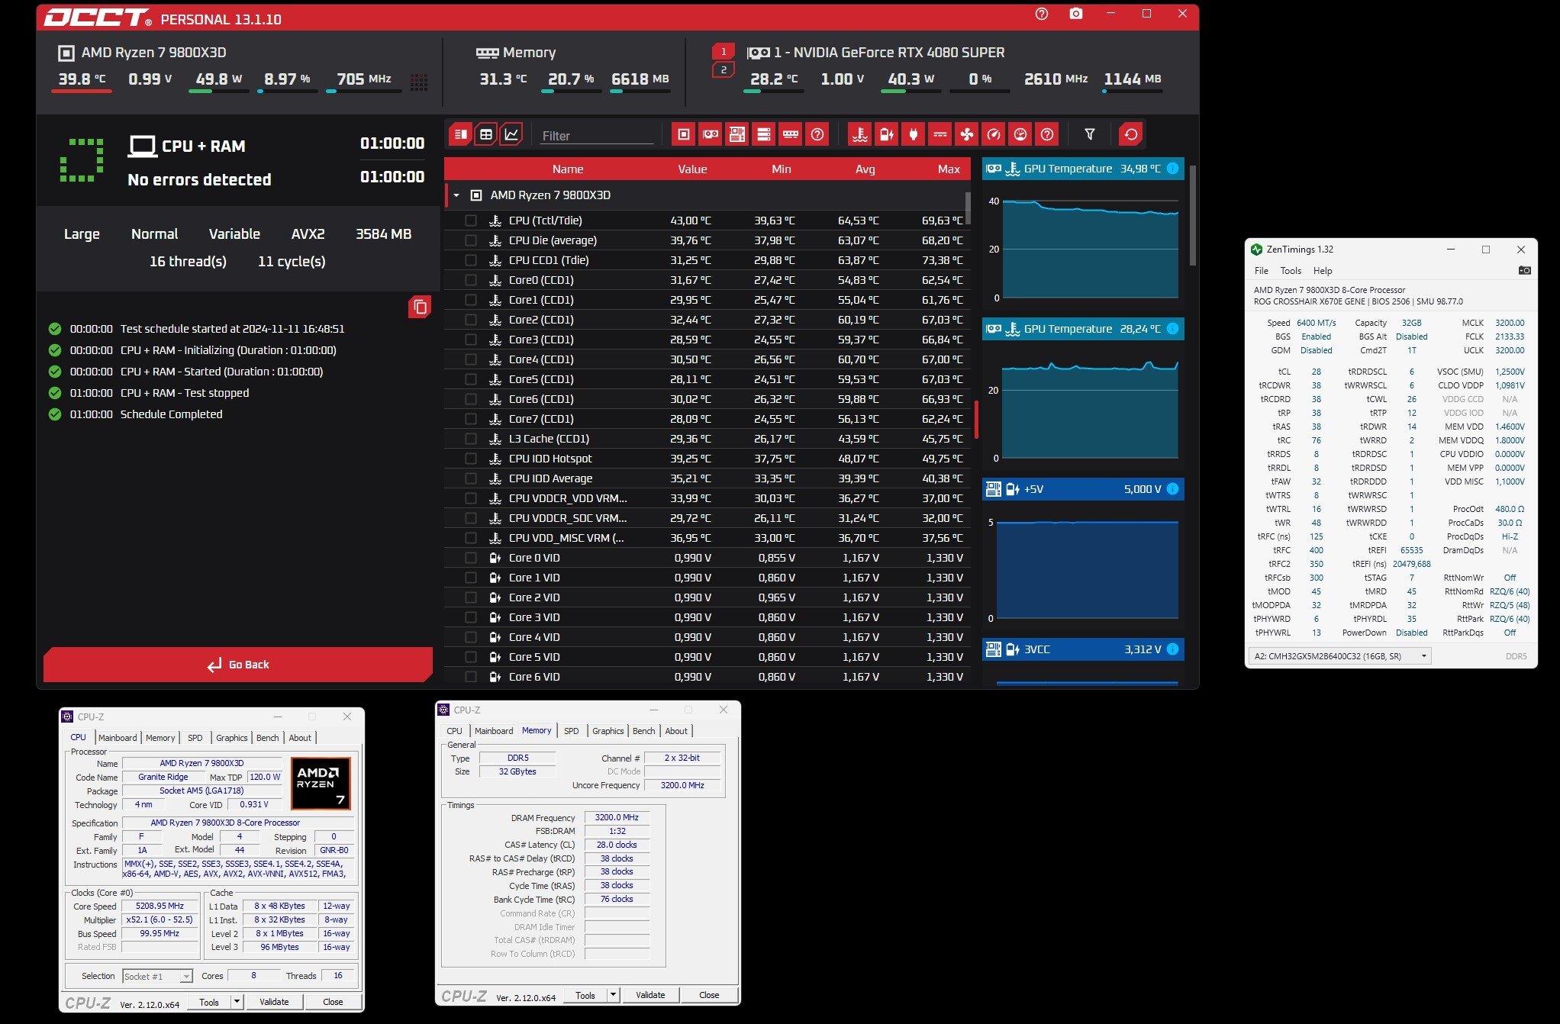This screenshot has height=1024, width=1560.
Task: Click the temperature sensor filter icon
Action: pos(859,134)
